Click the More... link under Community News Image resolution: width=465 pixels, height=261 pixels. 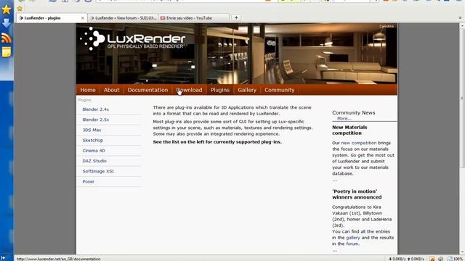pos(344,118)
